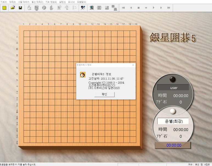Step back one move
Screen dimensions: 212x166
click(131, 8)
